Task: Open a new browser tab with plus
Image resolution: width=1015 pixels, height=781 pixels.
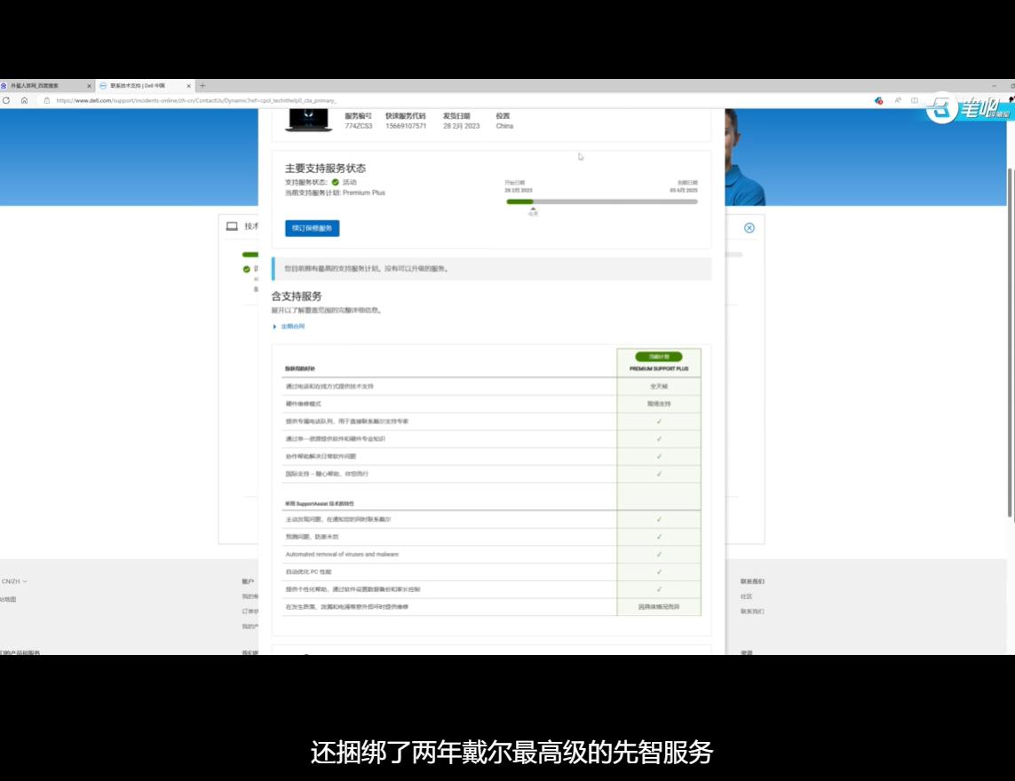Action: click(202, 85)
